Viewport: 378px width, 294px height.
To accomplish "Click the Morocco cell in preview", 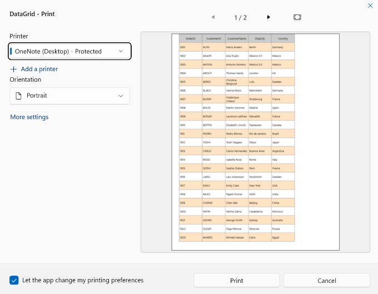I will pos(283,212).
